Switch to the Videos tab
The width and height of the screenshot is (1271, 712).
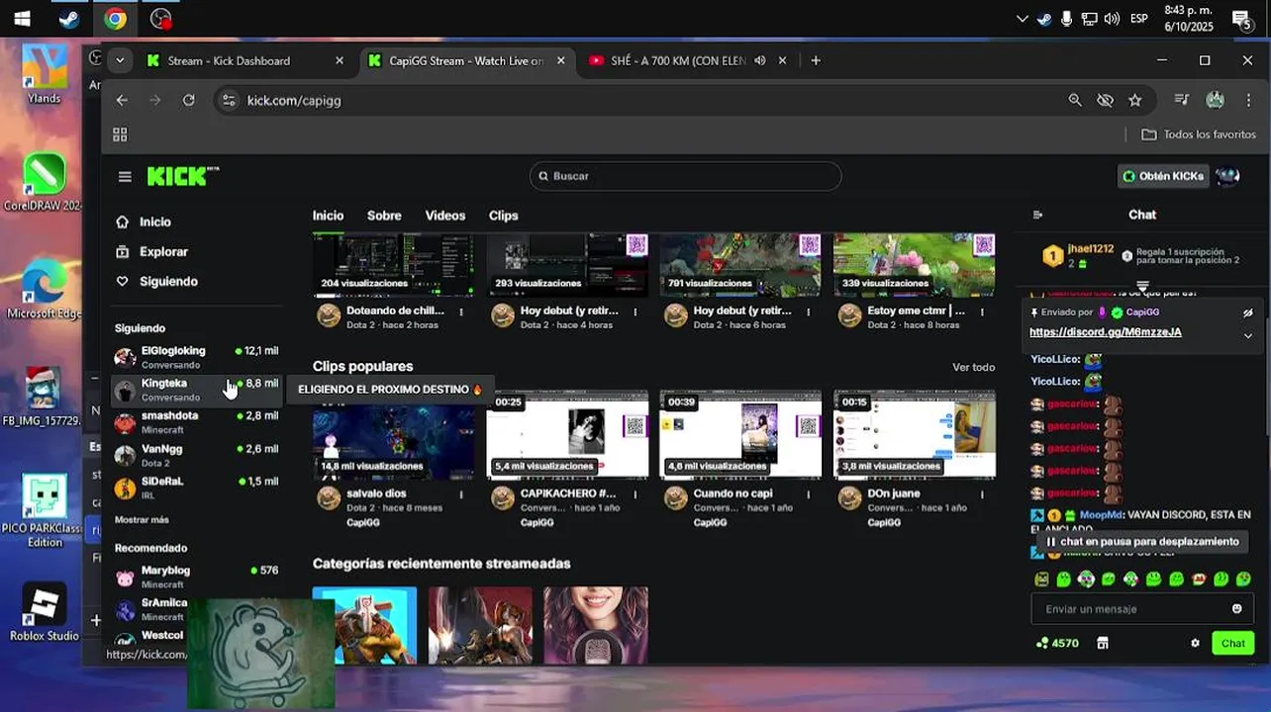[444, 216]
